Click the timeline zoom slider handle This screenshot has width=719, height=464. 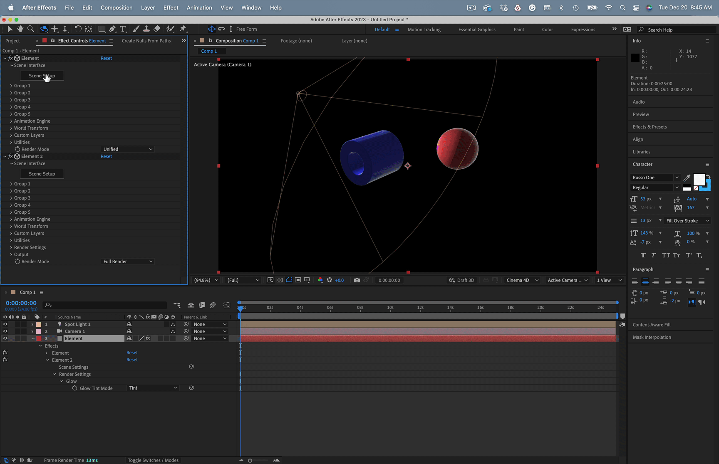pyautogui.click(x=250, y=460)
